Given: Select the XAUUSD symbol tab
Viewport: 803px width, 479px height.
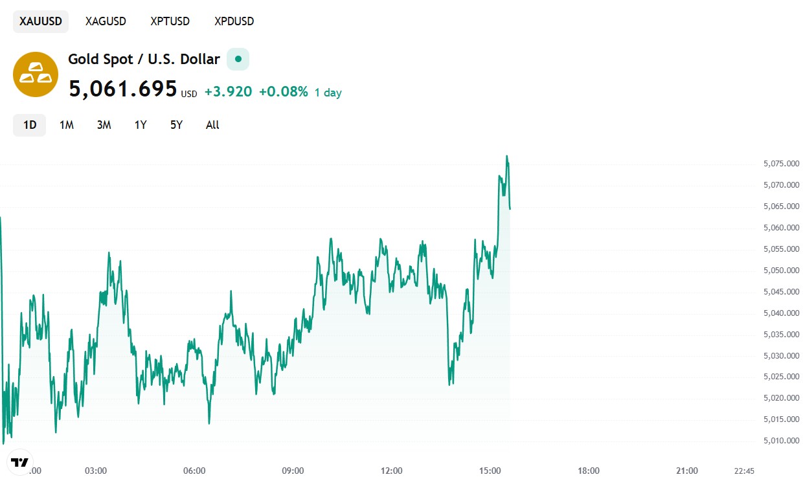Looking at the screenshot, I should tap(40, 21).
